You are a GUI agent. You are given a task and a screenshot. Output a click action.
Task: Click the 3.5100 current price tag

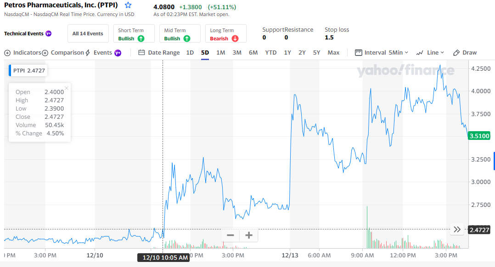(479, 136)
